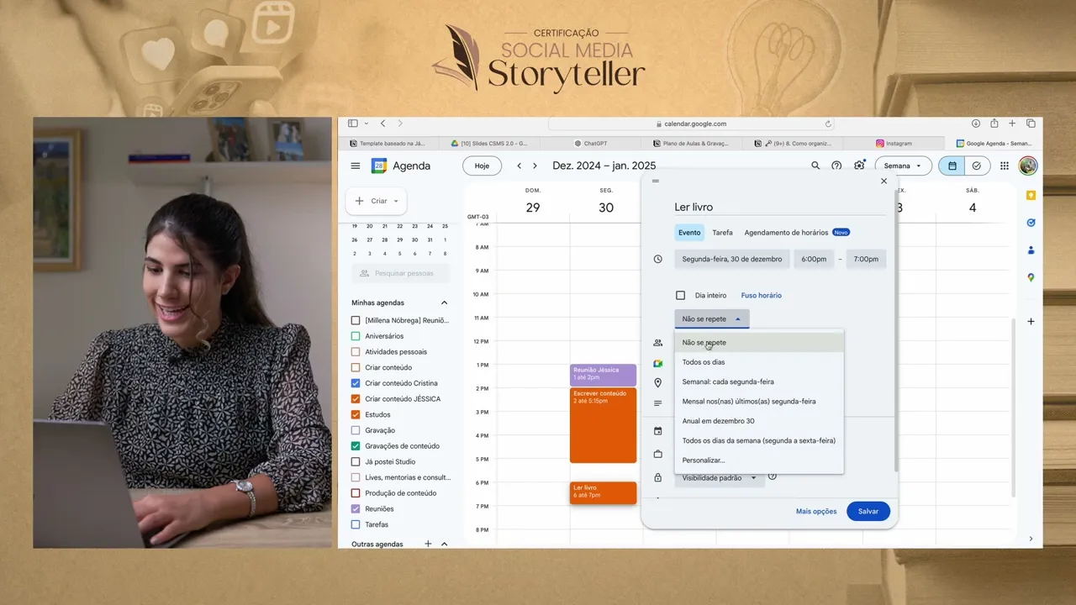
Task: Uncheck the Gravações de conteúdo calendar
Action: point(356,446)
